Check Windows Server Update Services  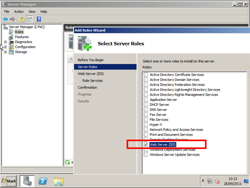pos(146,154)
